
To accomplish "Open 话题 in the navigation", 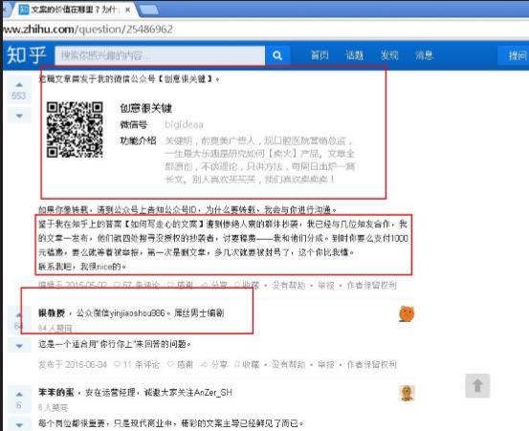I will 354,55.
